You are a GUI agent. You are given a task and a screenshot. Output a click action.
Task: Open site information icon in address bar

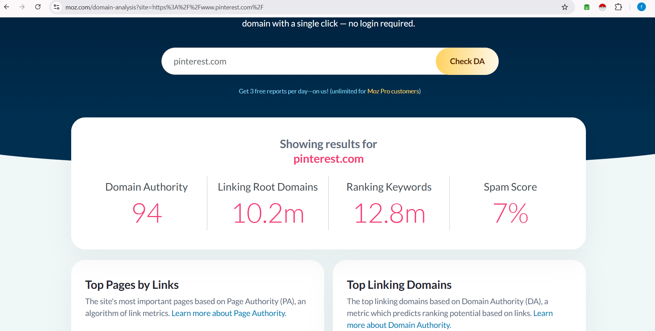[57, 7]
